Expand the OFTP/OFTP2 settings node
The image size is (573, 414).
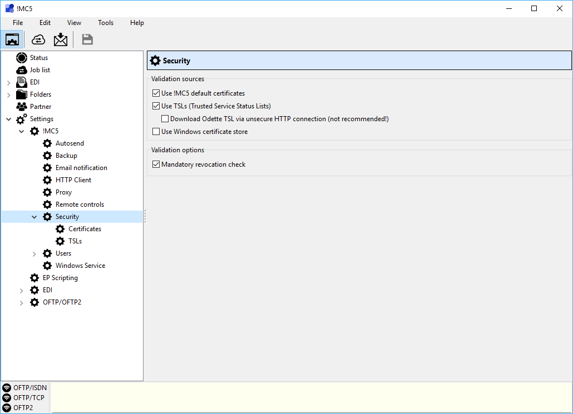[22, 303]
